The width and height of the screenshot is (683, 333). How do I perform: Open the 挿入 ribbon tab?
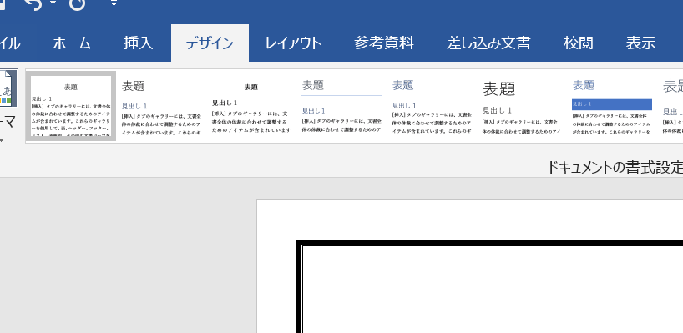[138, 43]
